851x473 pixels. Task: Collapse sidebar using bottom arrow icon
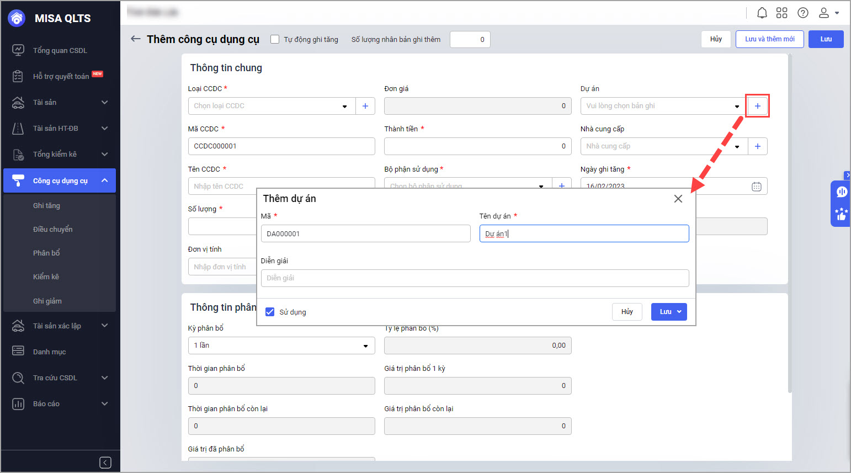(105, 463)
